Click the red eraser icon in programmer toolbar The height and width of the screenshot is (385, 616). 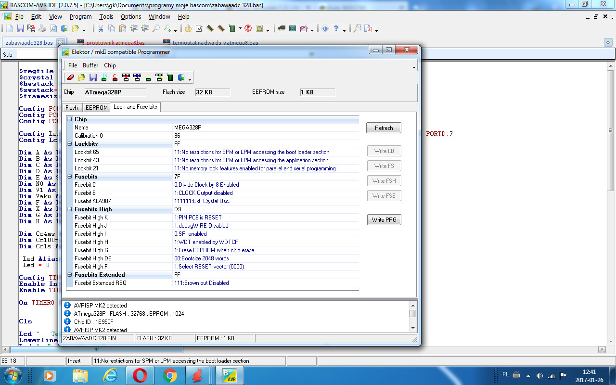[71, 77]
